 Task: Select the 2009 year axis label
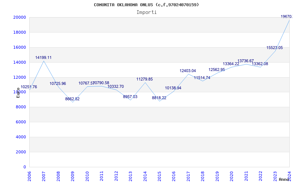coord(73,176)
